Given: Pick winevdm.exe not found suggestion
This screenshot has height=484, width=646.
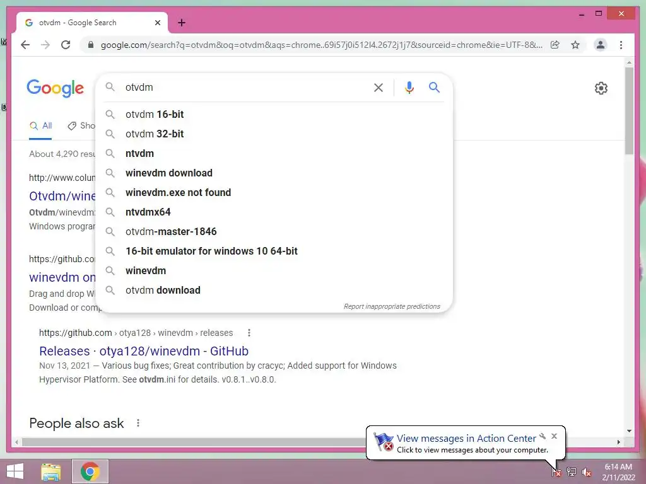Looking at the screenshot, I should 275,193.
